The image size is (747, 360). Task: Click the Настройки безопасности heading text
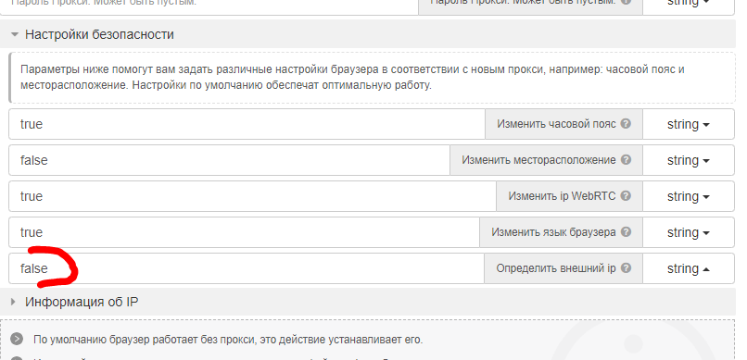(99, 35)
